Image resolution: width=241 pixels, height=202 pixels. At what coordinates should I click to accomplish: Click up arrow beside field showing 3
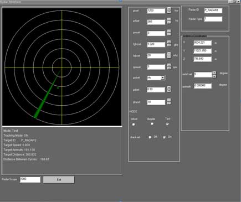pyautogui.click(x=169, y=31)
